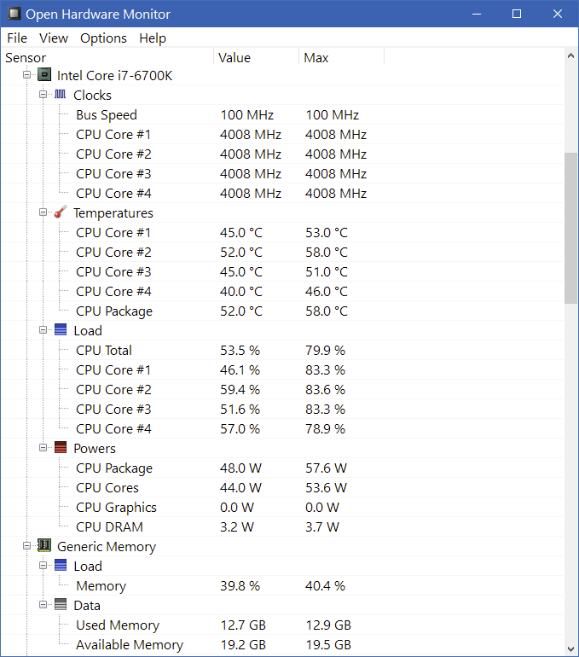This screenshot has width=579, height=657.
Task: Open the Help menu
Action: (153, 38)
